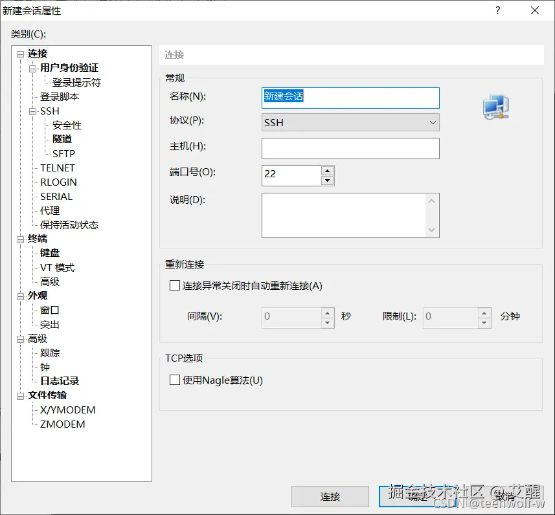Click the 连接 button to connect

coord(330,496)
